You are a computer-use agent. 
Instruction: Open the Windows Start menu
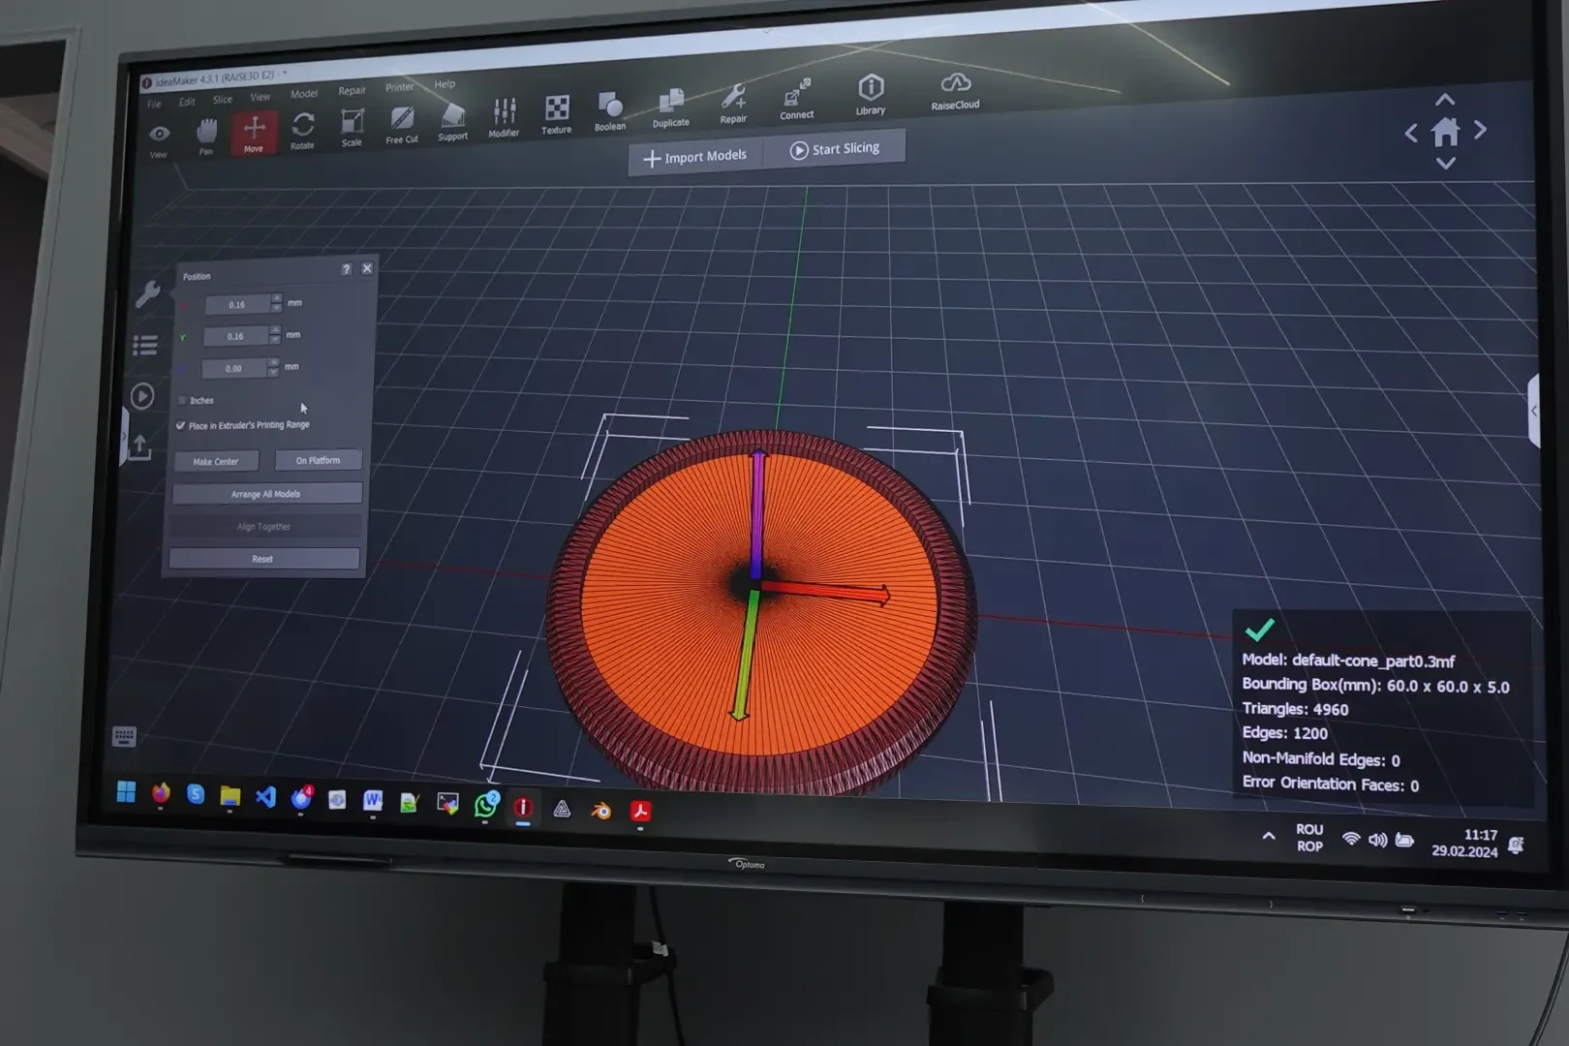pyautogui.click(x=126, y=792)
